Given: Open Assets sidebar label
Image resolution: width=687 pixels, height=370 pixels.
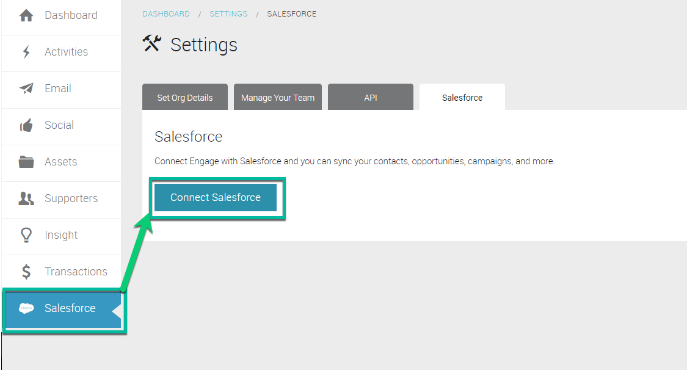Looking at the screenshot, I should pos(61,162).
